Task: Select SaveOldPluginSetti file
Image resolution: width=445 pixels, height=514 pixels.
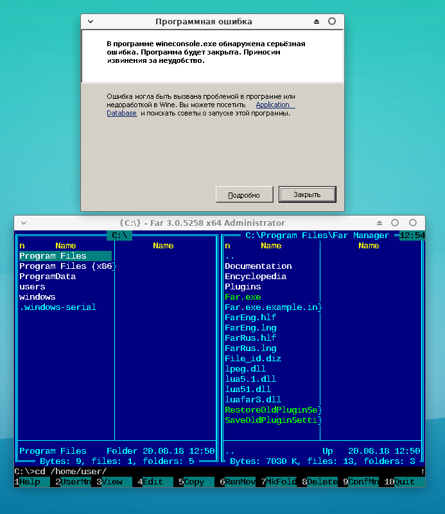Action: tap(273, 420)
